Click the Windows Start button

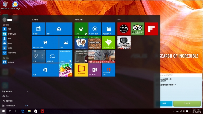pyautogui.click(x=3, y=111)
